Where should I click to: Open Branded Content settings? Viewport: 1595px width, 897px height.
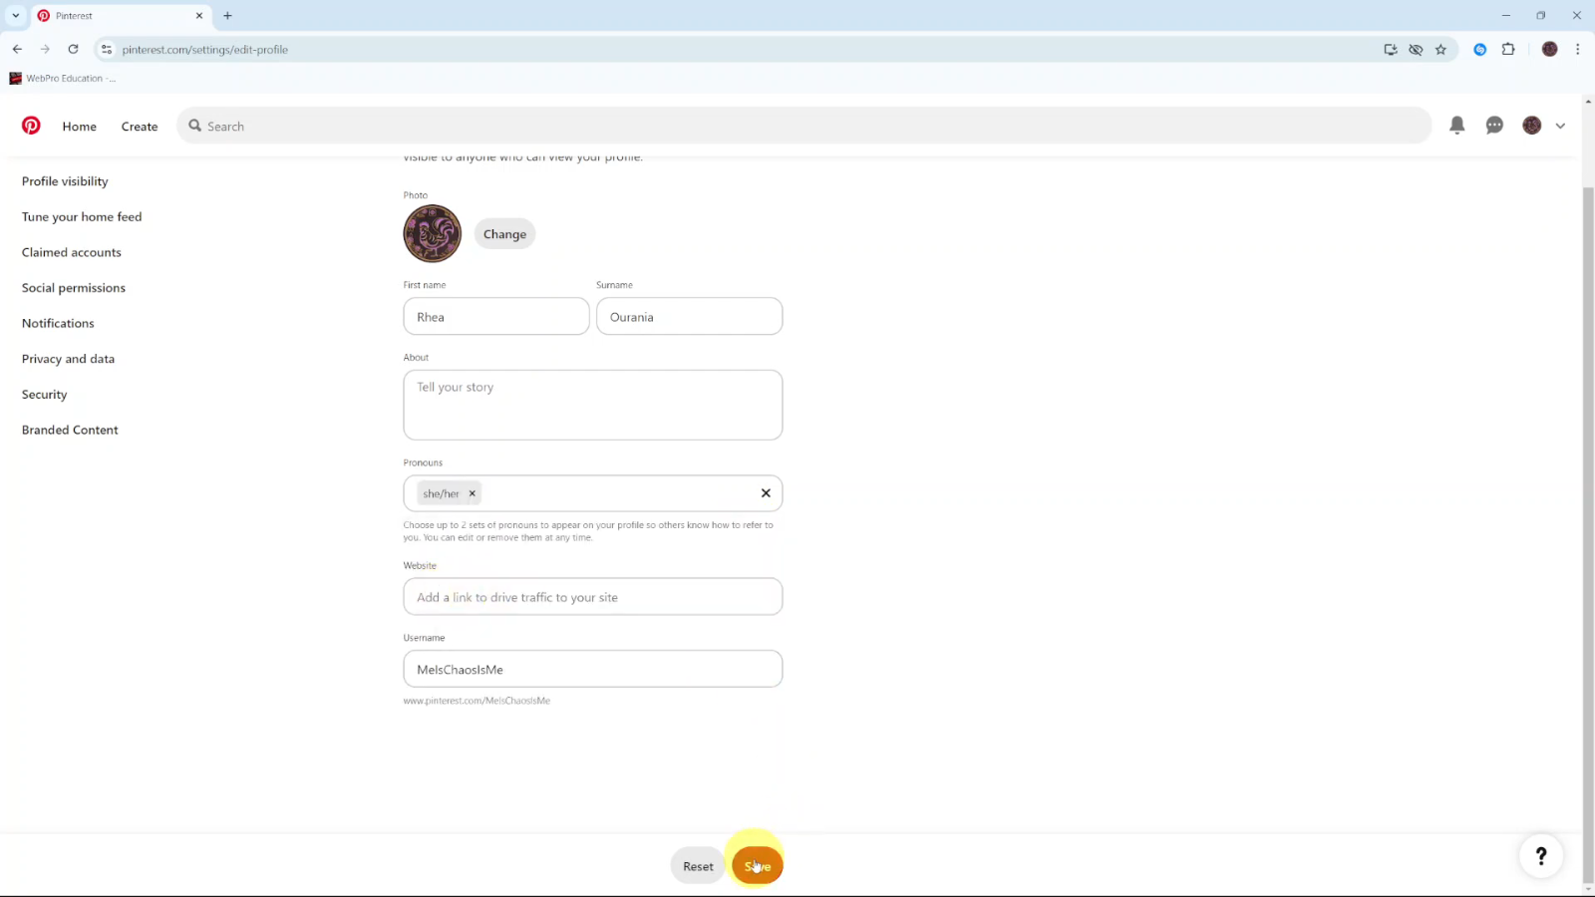70,430
